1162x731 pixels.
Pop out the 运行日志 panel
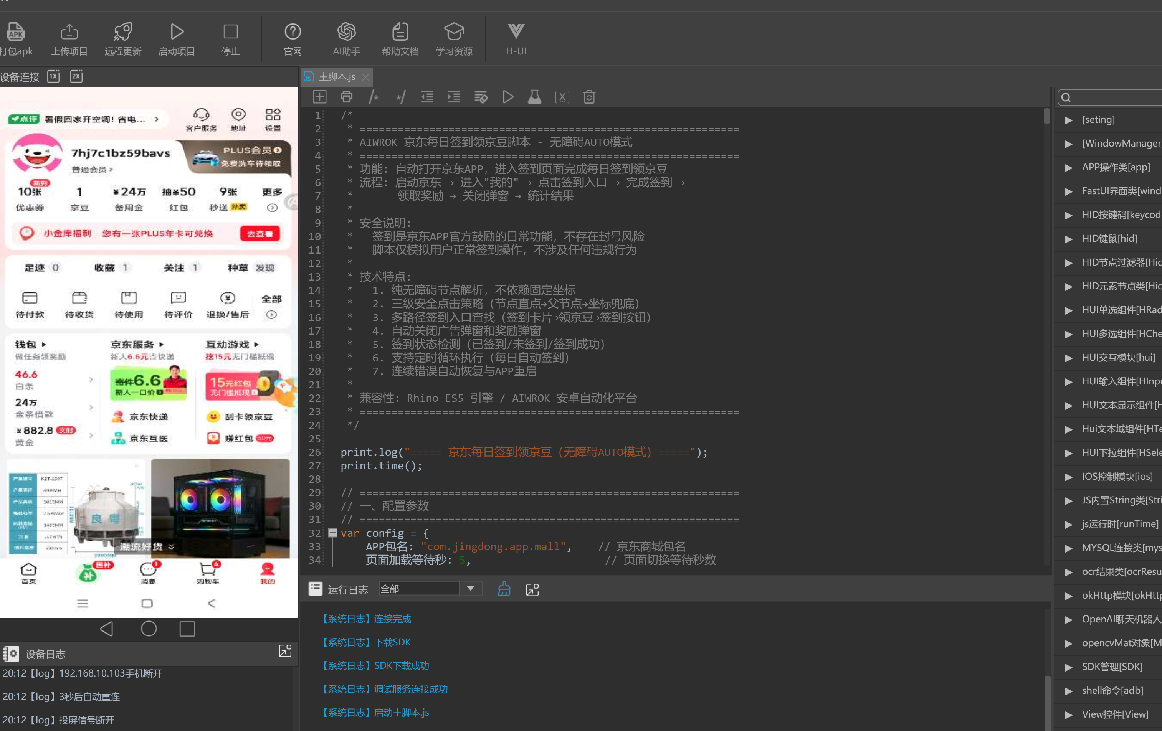pyautogui.click(x=532, y=589)
